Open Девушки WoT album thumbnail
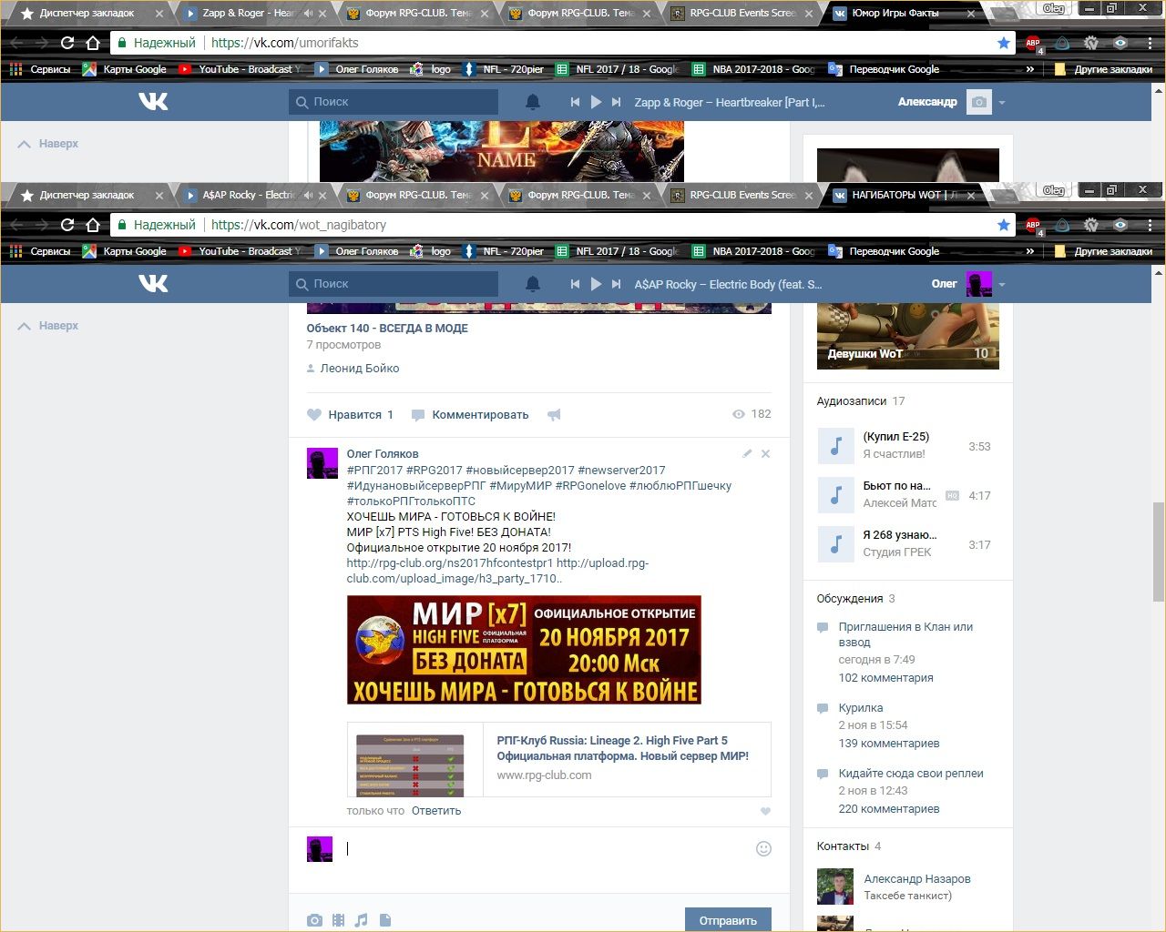This screenshot has height=932, width=1166. (908, 336)
